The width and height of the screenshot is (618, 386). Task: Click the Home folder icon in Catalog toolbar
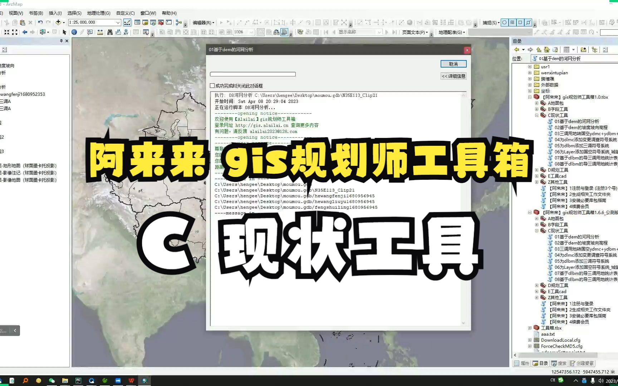[547, 50]
